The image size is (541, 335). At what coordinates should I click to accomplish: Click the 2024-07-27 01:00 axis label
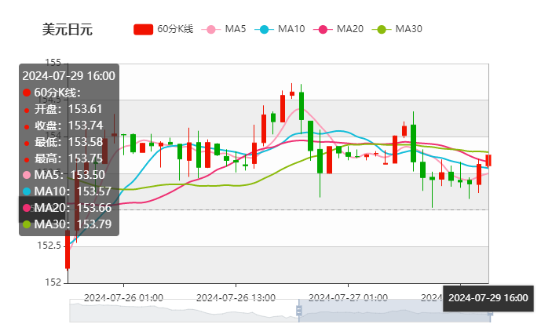pyautogui.click(x=348, y=298)
